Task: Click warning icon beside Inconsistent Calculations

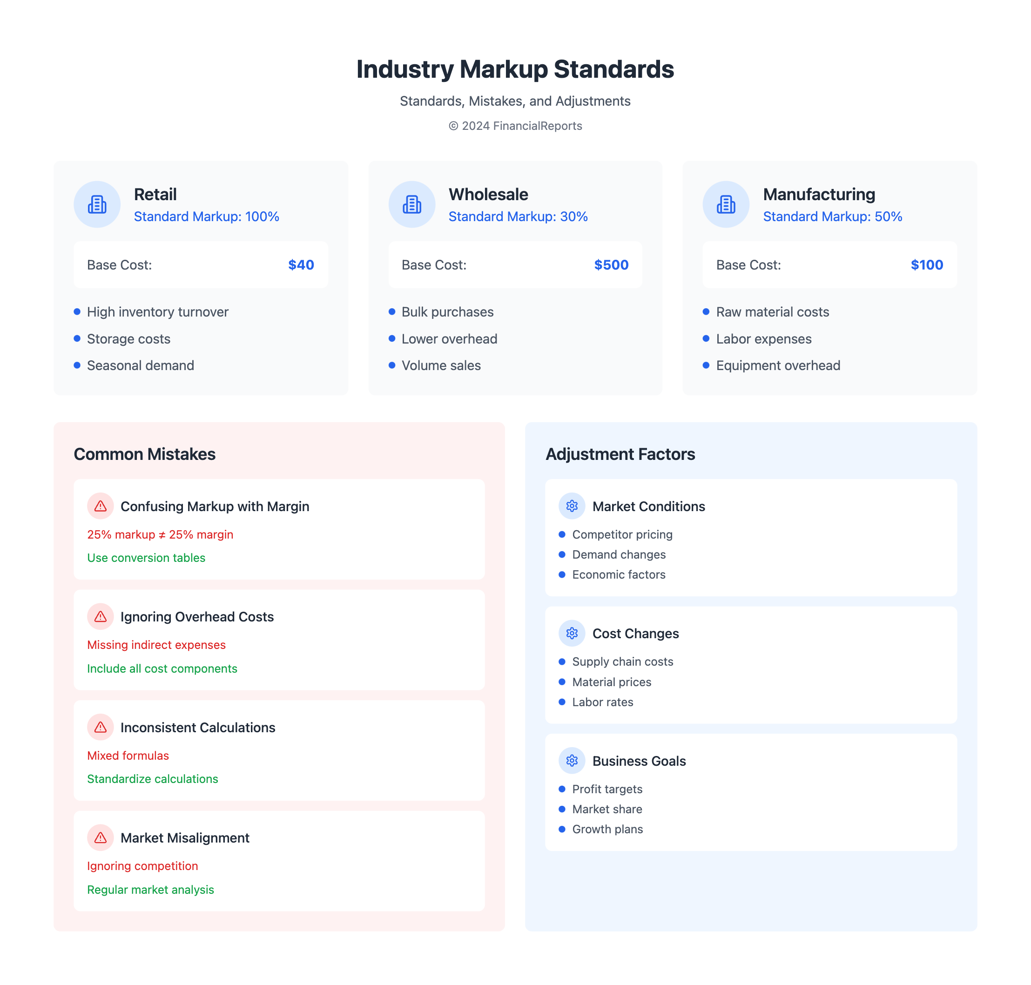Action: pos(100,727)
